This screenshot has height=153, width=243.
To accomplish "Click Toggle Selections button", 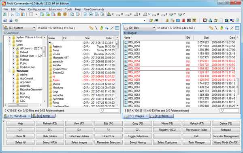I will (138, 136).
